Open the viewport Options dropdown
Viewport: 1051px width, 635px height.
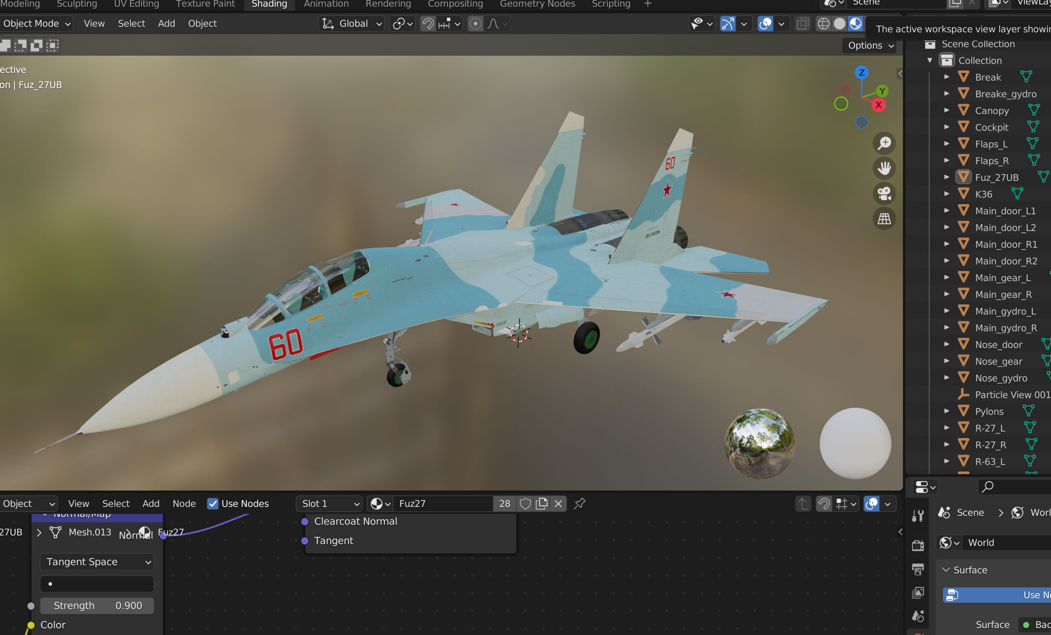(870, 45)
